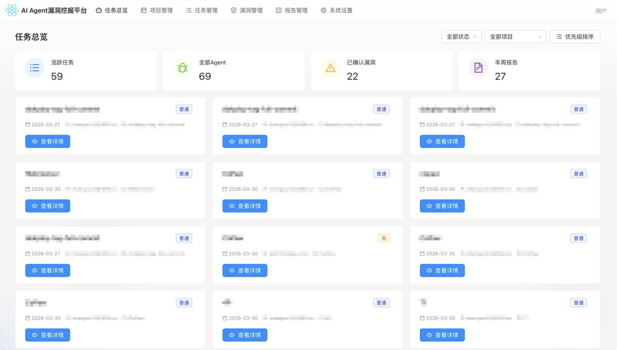Click the document icon on the 本周报告 card

(x=478, y=68)
